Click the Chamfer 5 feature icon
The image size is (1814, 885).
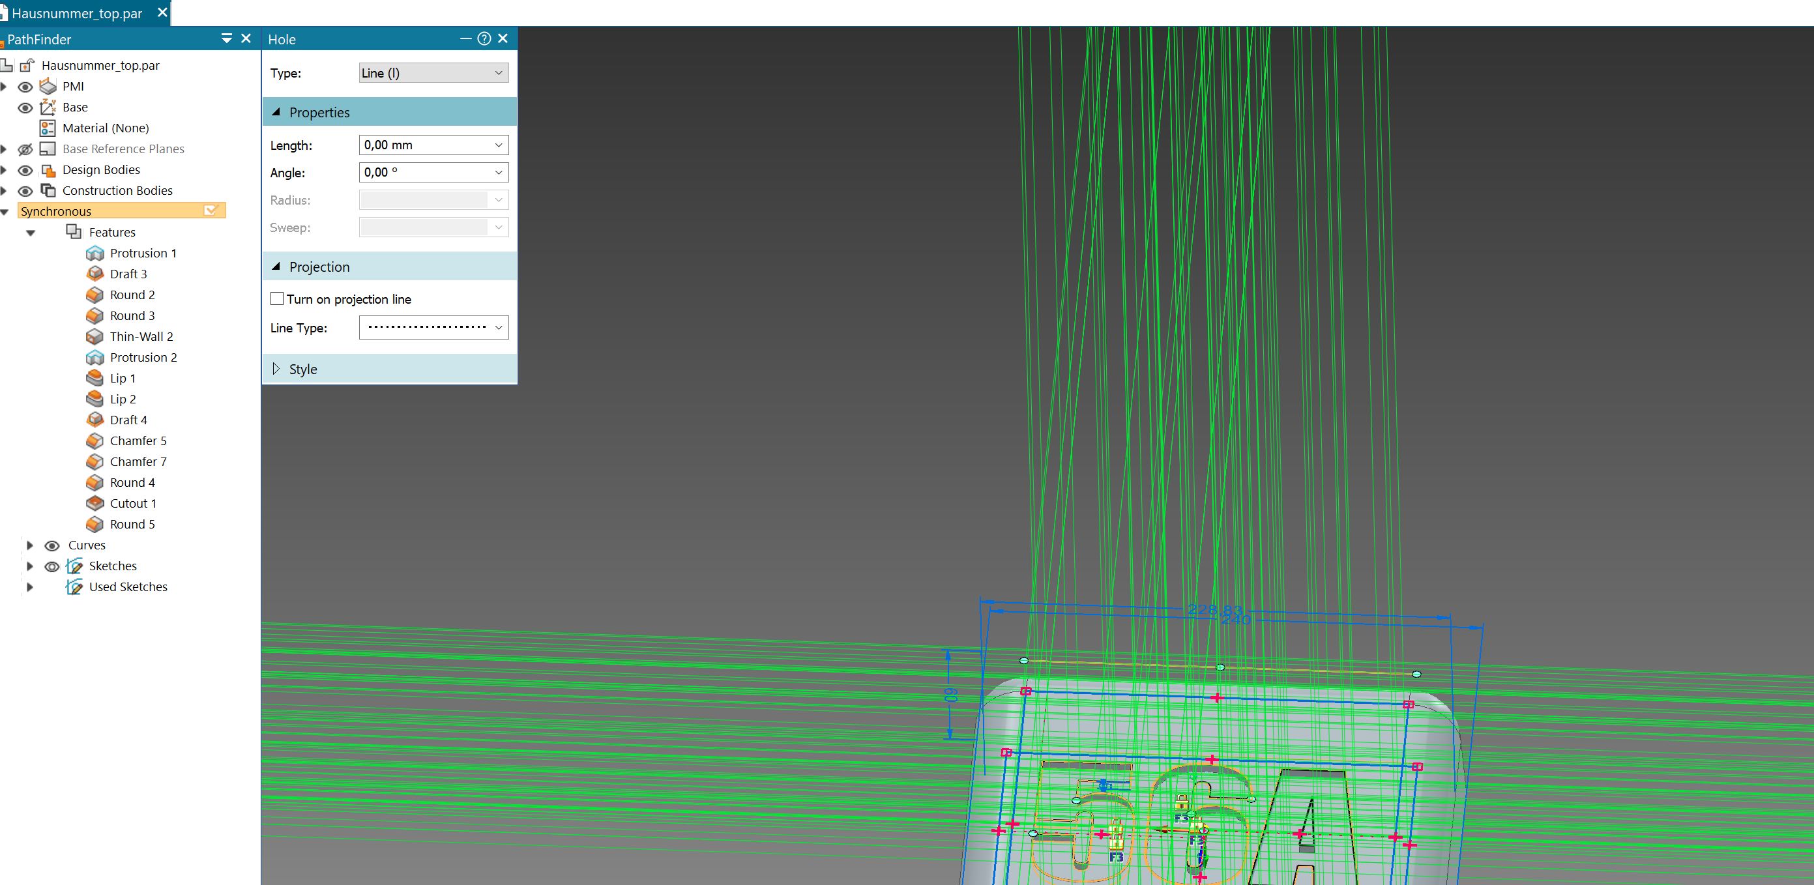pyautogui.click(x=95, y=441)
